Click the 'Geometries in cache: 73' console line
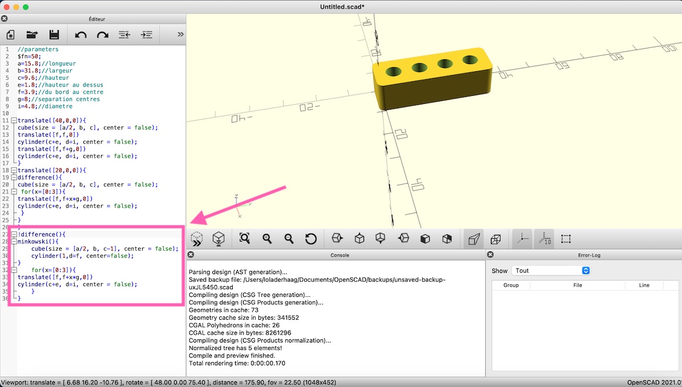This screenshot has width=682, height=387. click(224, 309)
